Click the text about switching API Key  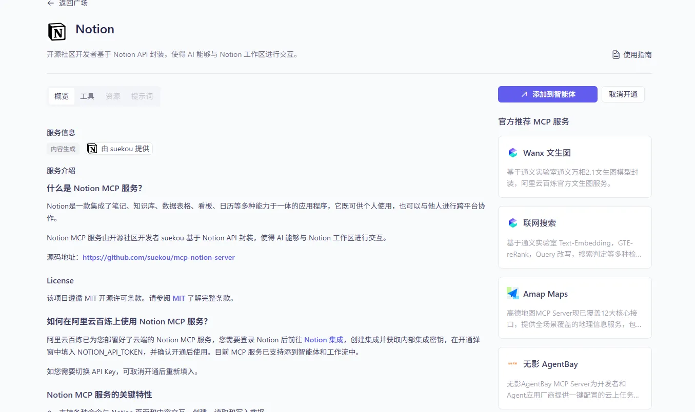pyautogui.click(x=123, y=372)
